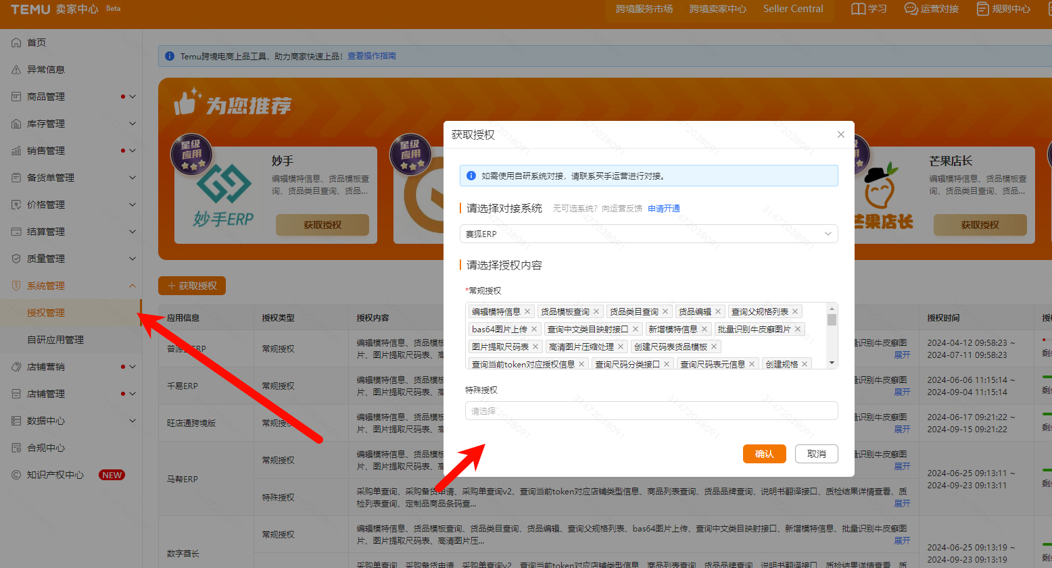Click the 合规中心 sidebar icon
Screen dimensions: 1052x568
coord(16,448)
